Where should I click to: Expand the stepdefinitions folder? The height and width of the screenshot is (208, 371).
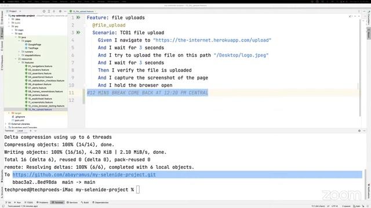(x=19, y=55)
